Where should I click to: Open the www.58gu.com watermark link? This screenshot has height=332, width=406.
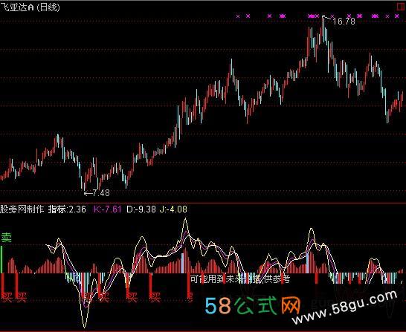point(344,307)
